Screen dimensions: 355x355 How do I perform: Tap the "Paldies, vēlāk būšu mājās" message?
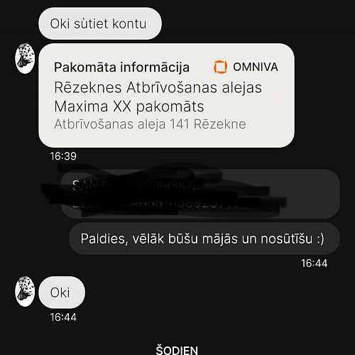click(x=204, y=239)
